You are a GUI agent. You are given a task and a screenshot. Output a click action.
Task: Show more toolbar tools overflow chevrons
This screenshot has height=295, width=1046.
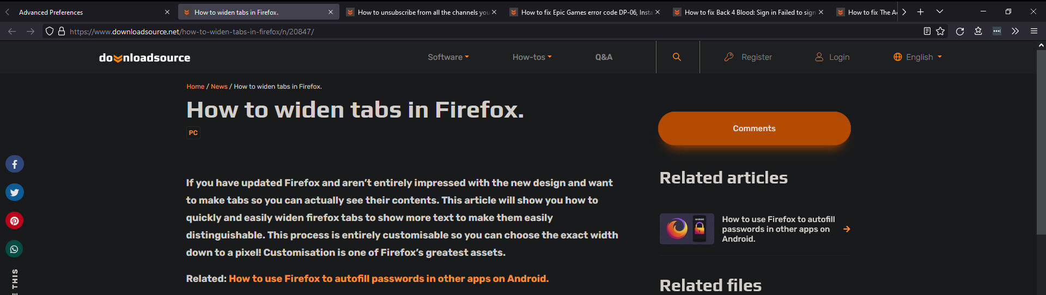pyautogui.click(x=1015, y=32)
